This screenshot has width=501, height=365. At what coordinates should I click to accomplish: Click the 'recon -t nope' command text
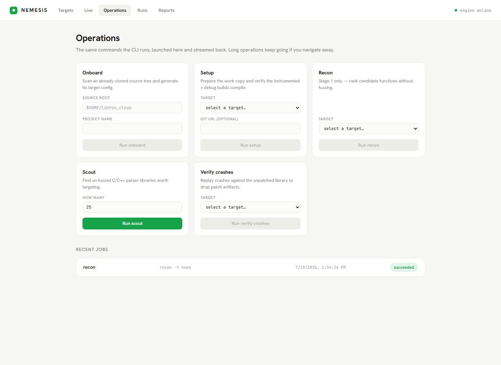pos(175,267)
